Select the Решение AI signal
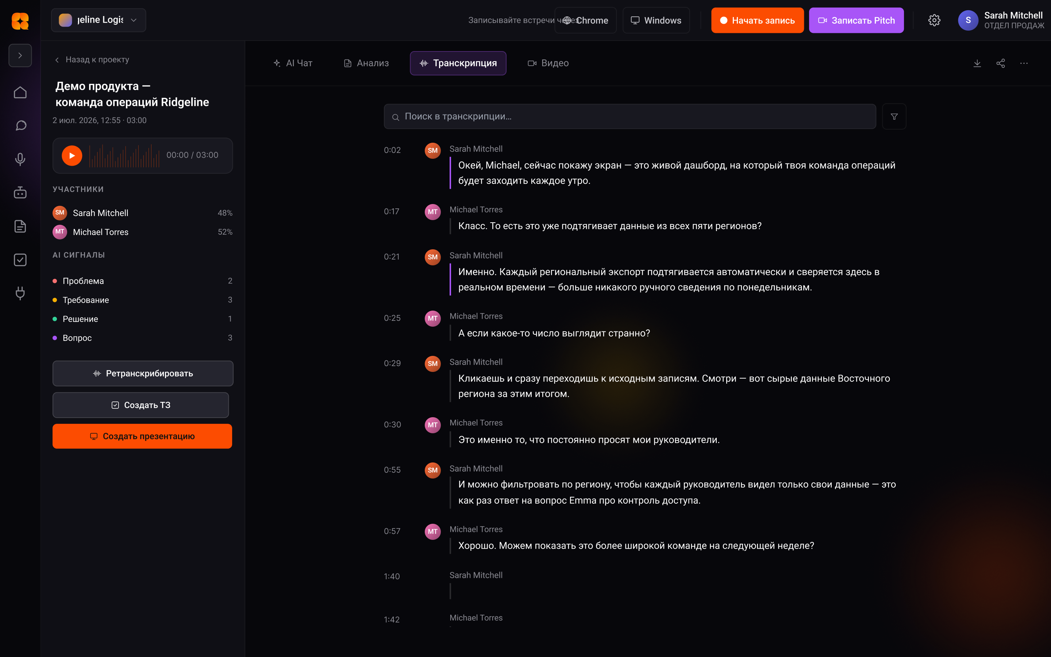This screenshot has width=1051, height=657. coord(142,319)
